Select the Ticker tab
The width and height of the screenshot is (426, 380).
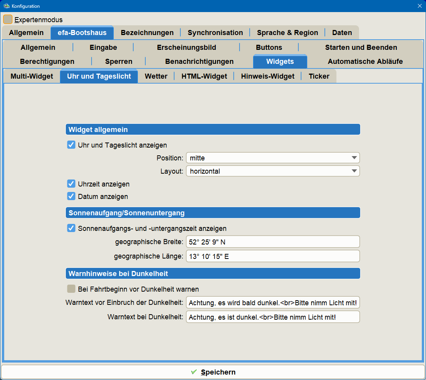click(x=319, y=76)
